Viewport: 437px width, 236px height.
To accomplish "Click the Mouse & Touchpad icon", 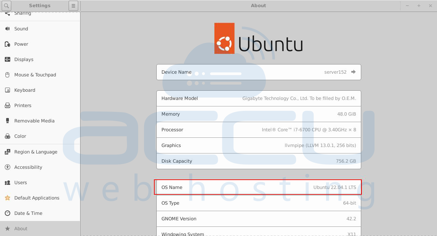I will (8, 75).
